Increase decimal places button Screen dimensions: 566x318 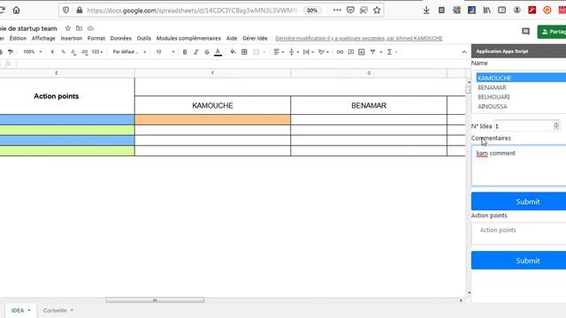click(85, 52)
